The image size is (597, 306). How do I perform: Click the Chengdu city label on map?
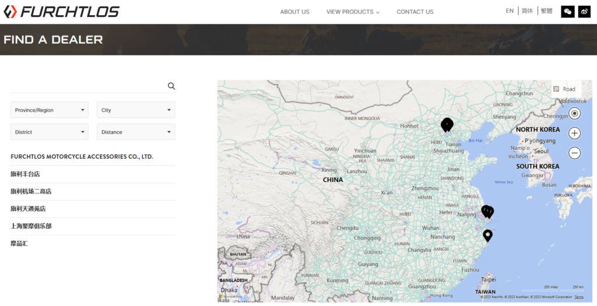[347, 228]
